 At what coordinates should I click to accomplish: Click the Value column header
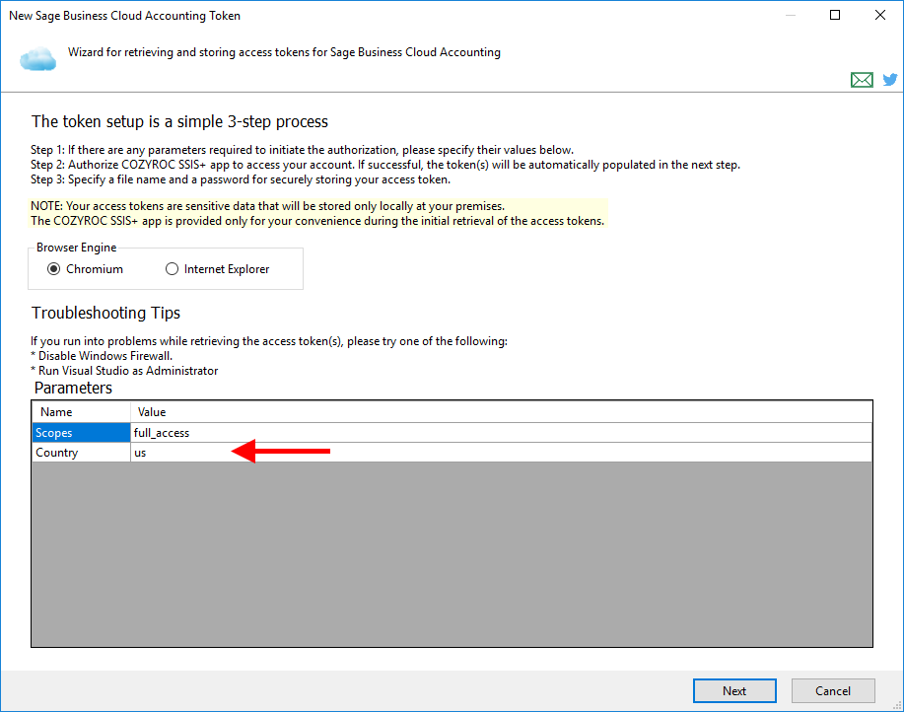(501, 411)
